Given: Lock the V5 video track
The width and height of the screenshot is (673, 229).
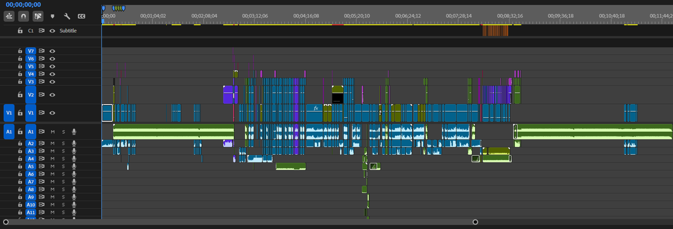Looking at the screenshot, I should click(x=20, y=66).
